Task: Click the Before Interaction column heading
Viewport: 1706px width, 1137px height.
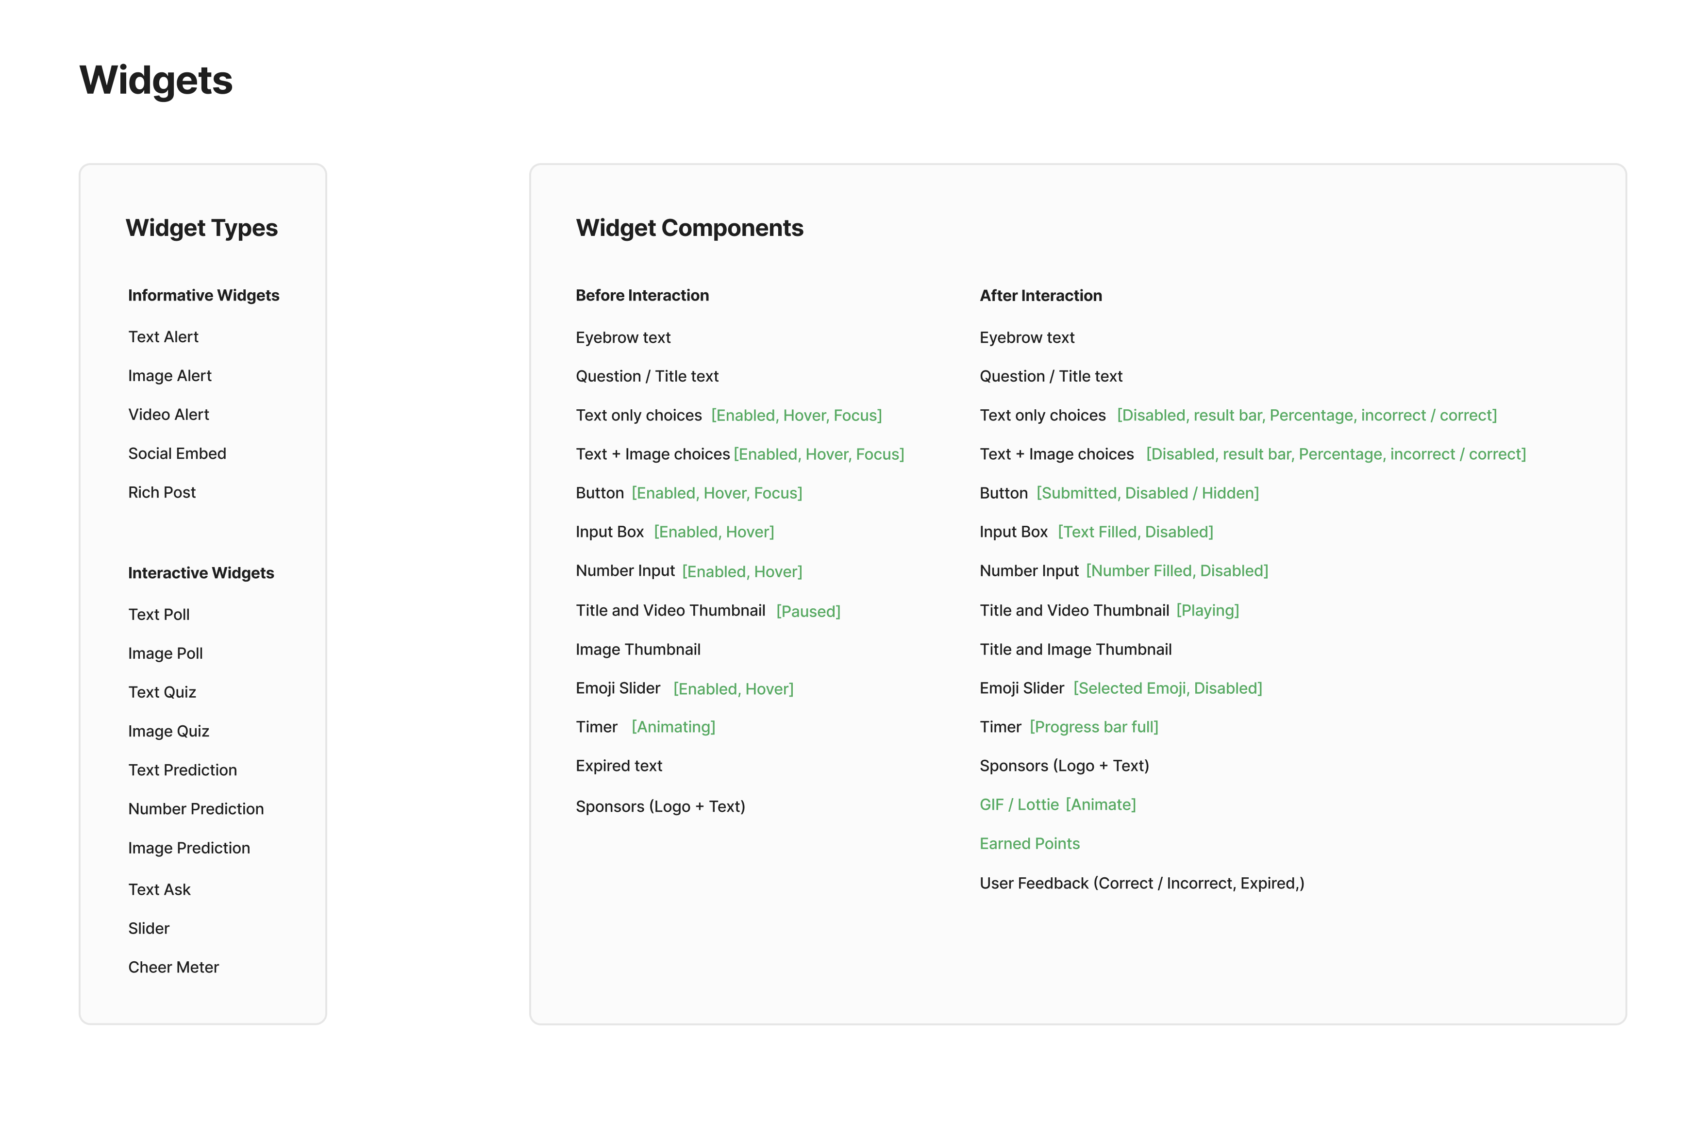Action: coord(642,295)
